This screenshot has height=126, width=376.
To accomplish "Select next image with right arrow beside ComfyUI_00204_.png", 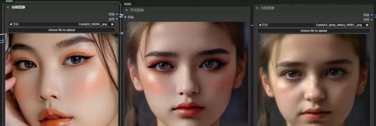I will coord(112,24).
